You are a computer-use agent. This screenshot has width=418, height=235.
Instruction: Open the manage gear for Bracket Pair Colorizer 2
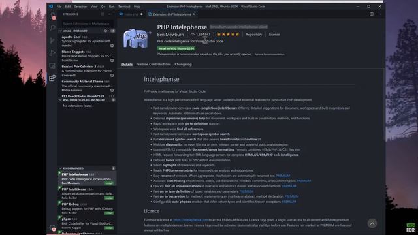[112, 76]
